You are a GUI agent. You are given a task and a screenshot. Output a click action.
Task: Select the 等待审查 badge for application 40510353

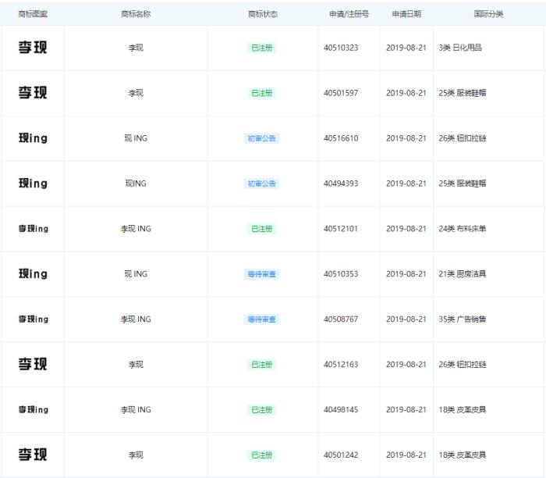[262, 274]
